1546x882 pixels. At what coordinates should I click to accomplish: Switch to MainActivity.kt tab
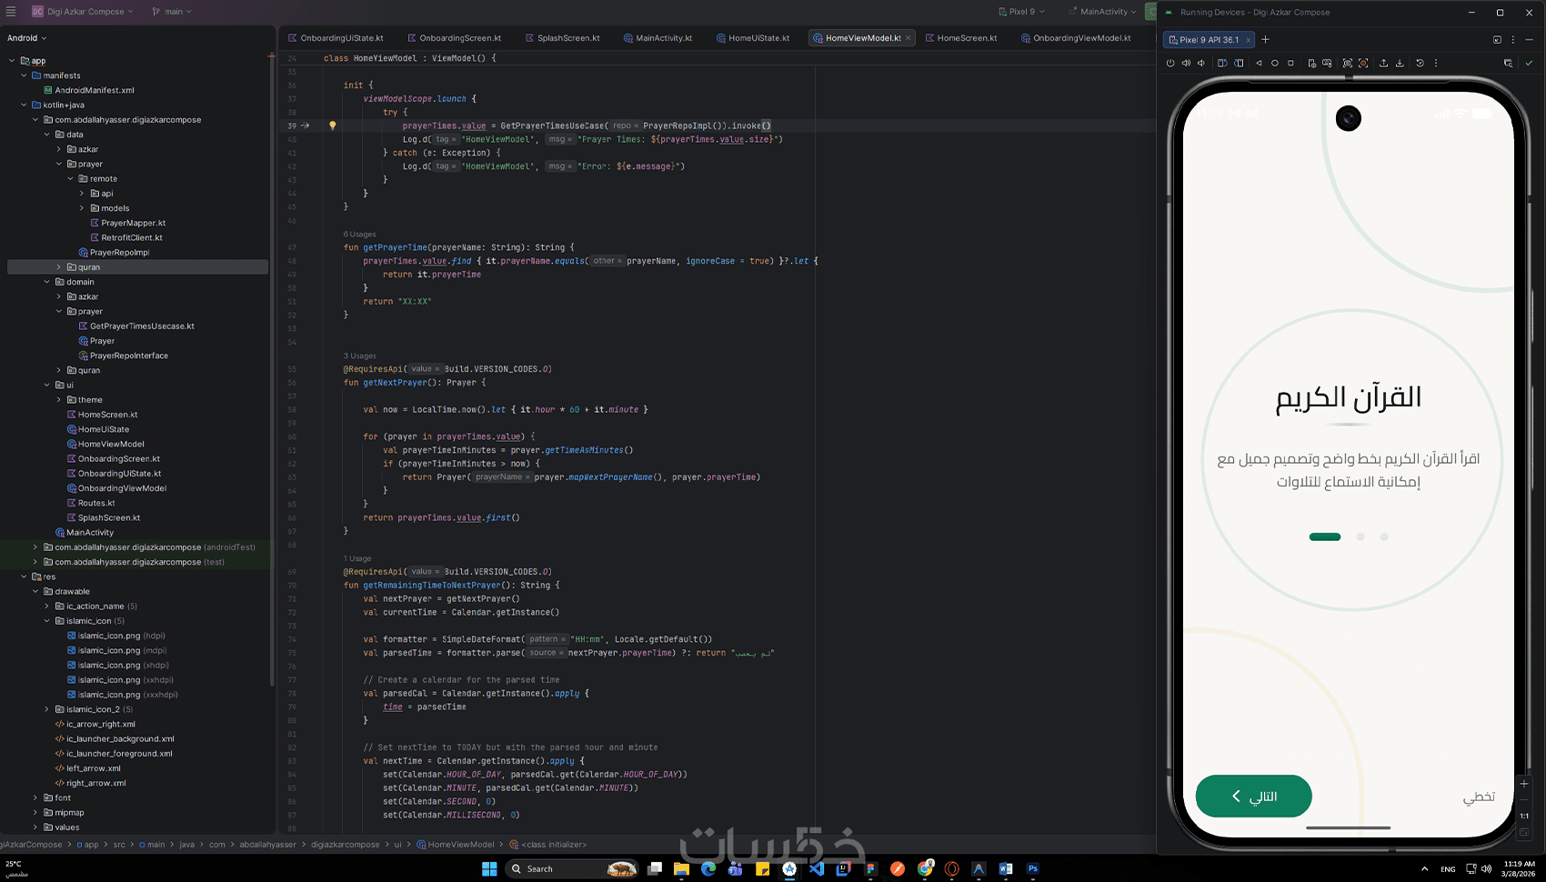[658, 38]
